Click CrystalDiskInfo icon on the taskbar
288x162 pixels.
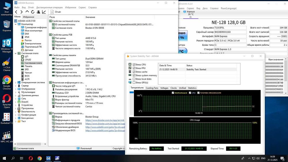point(57,158)
